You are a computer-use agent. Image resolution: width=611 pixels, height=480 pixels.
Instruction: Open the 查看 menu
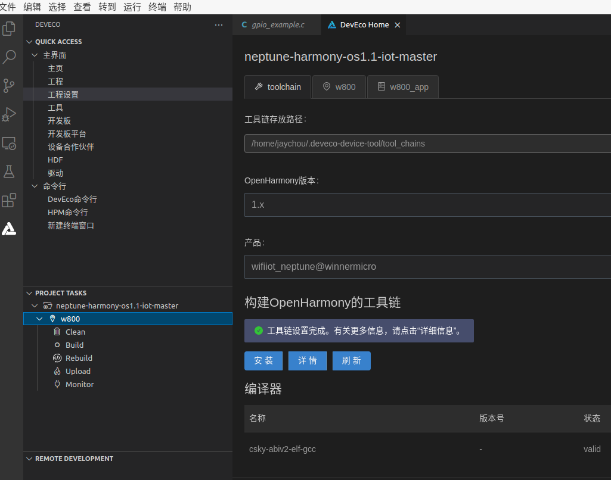click(x=82, y=7)
